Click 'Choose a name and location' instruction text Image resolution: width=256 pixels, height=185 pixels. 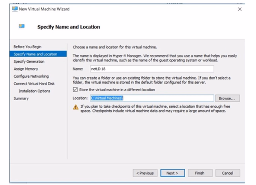coord(115,47)
